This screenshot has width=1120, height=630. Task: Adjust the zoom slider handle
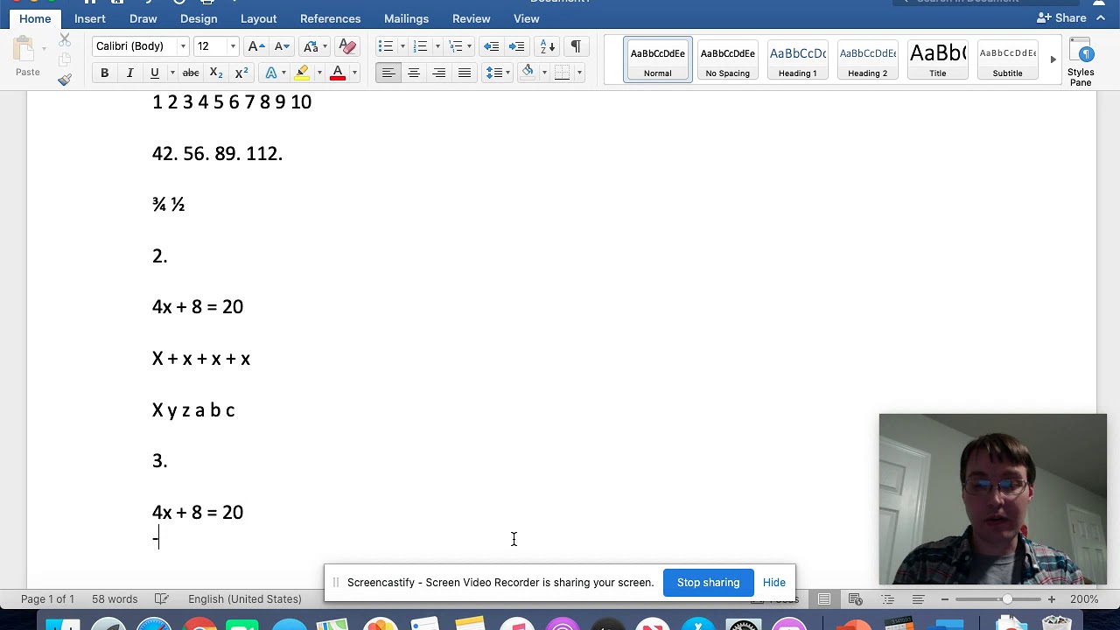pos(1007,599)
